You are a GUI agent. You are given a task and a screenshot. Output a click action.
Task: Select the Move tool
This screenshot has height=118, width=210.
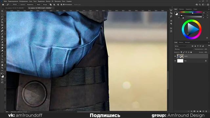click(x=2, y=11)
